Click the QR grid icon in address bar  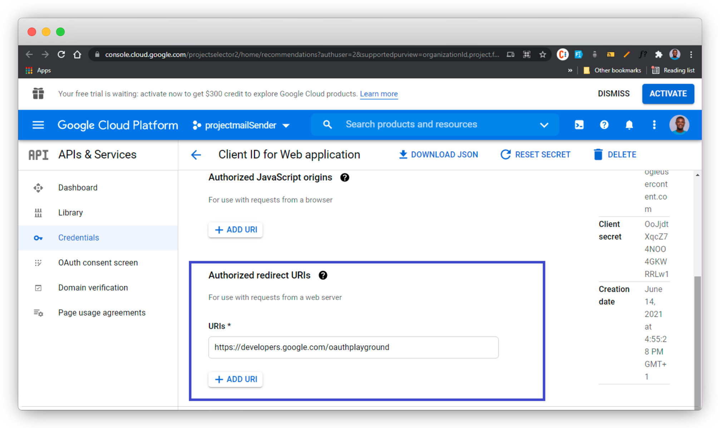pos(527,54)
